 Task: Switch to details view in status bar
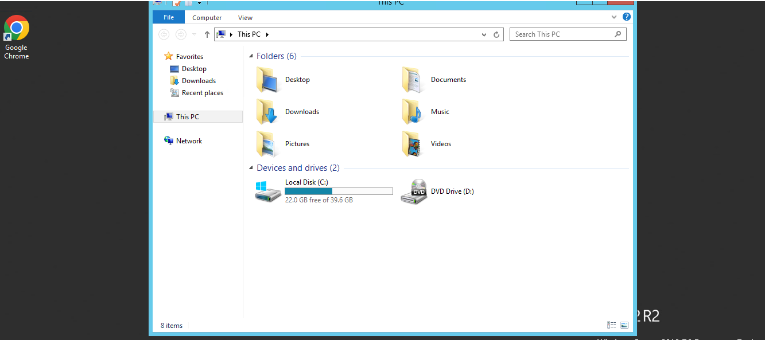611,325
